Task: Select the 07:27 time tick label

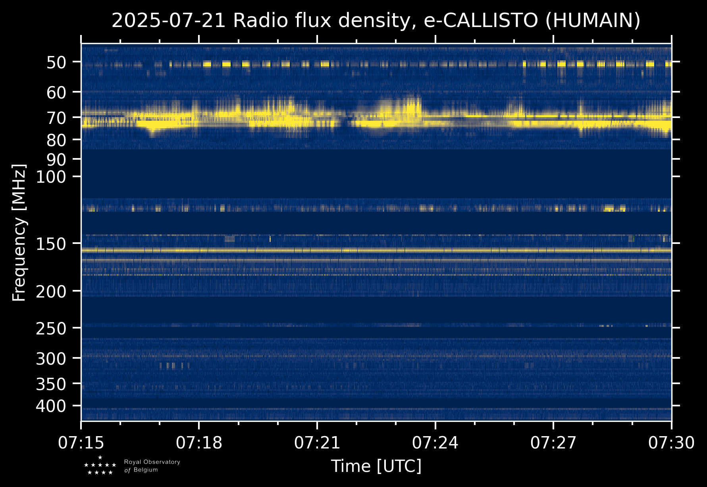Action: [x=553, y=443]
